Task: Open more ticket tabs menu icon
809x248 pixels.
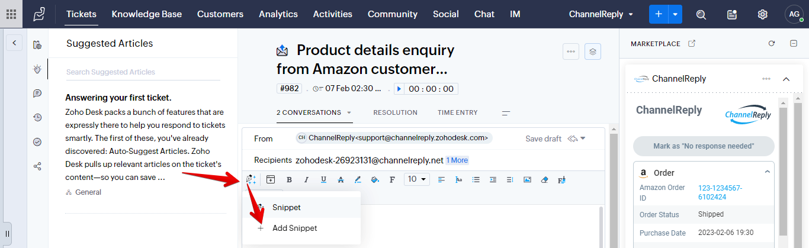Action: click(x=506, y=112)
